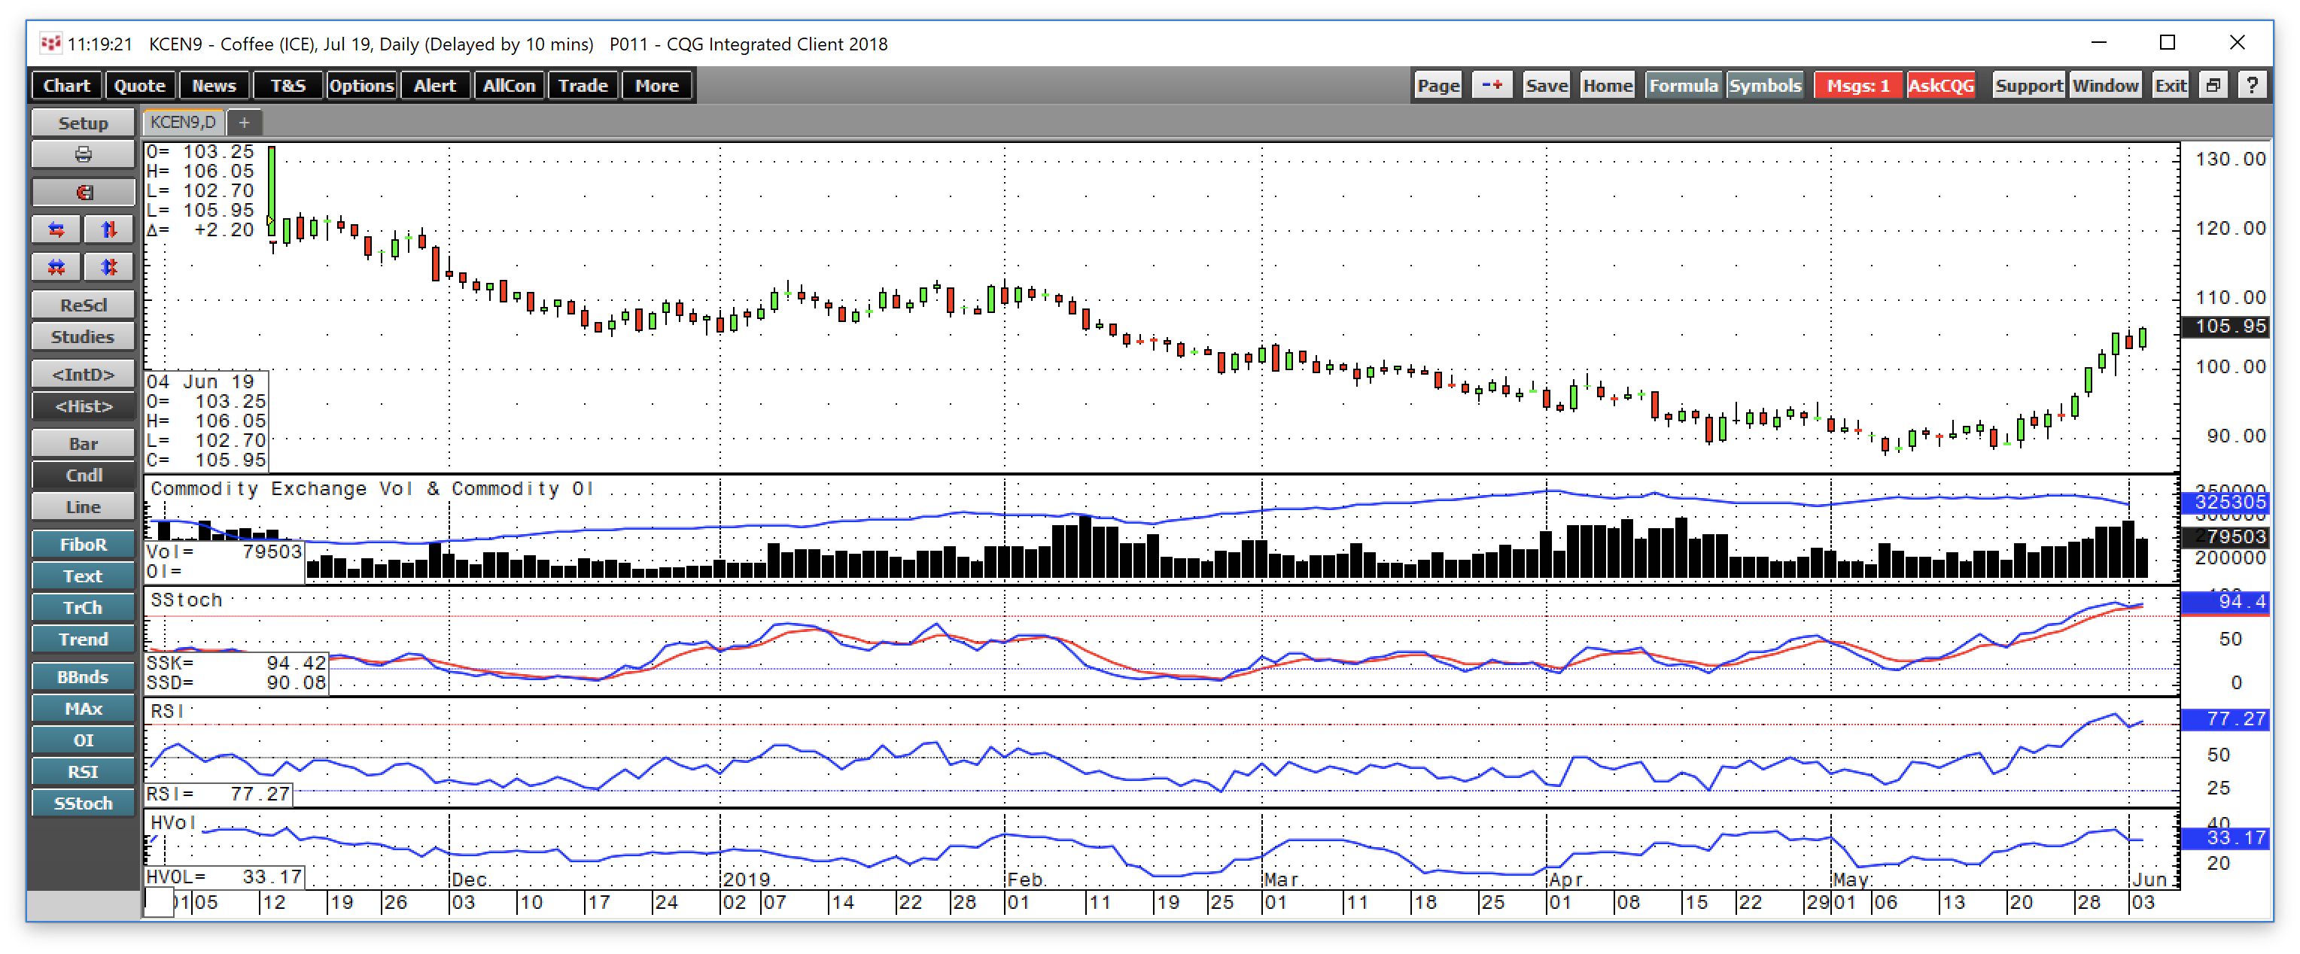Switch to <Hist> historical view
The height and width of the screenshot is (954, 2300).
click(83, 406)
